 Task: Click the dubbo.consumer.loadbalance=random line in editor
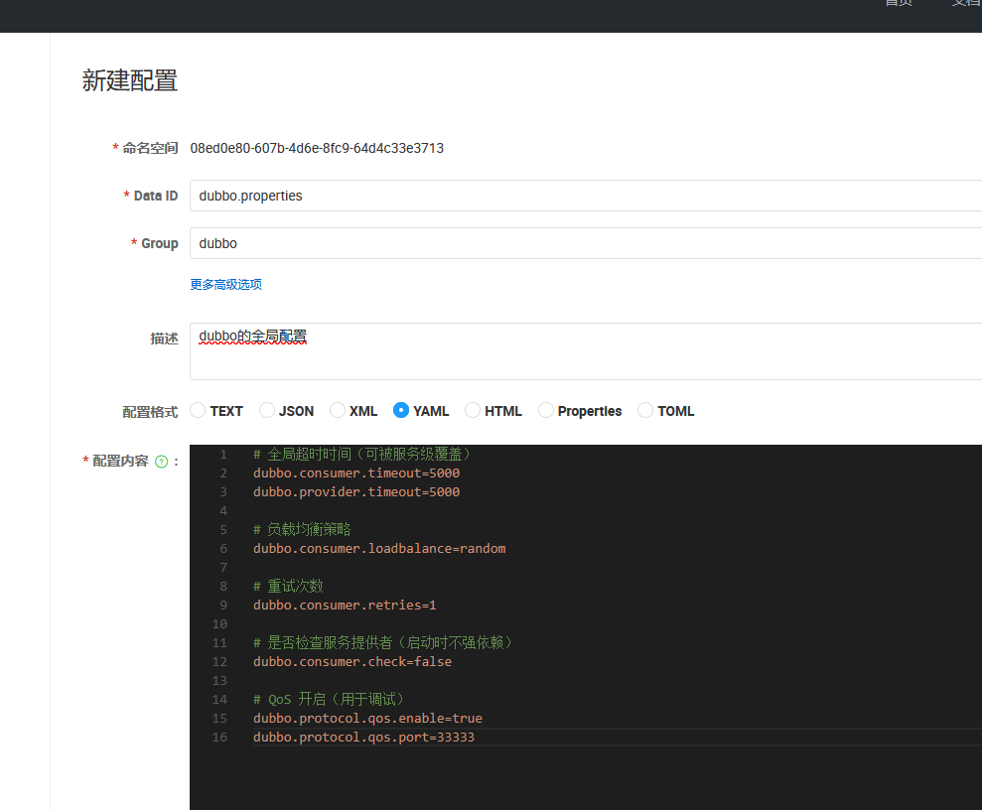point(379,548)
